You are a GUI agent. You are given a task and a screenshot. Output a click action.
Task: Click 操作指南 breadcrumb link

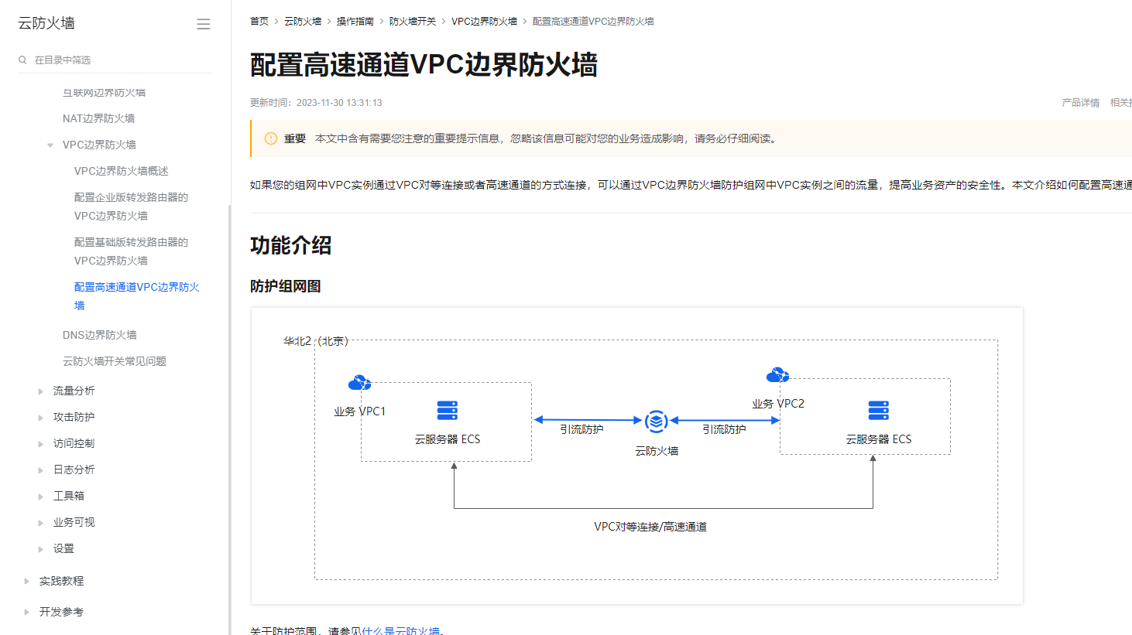coord(355,21)
